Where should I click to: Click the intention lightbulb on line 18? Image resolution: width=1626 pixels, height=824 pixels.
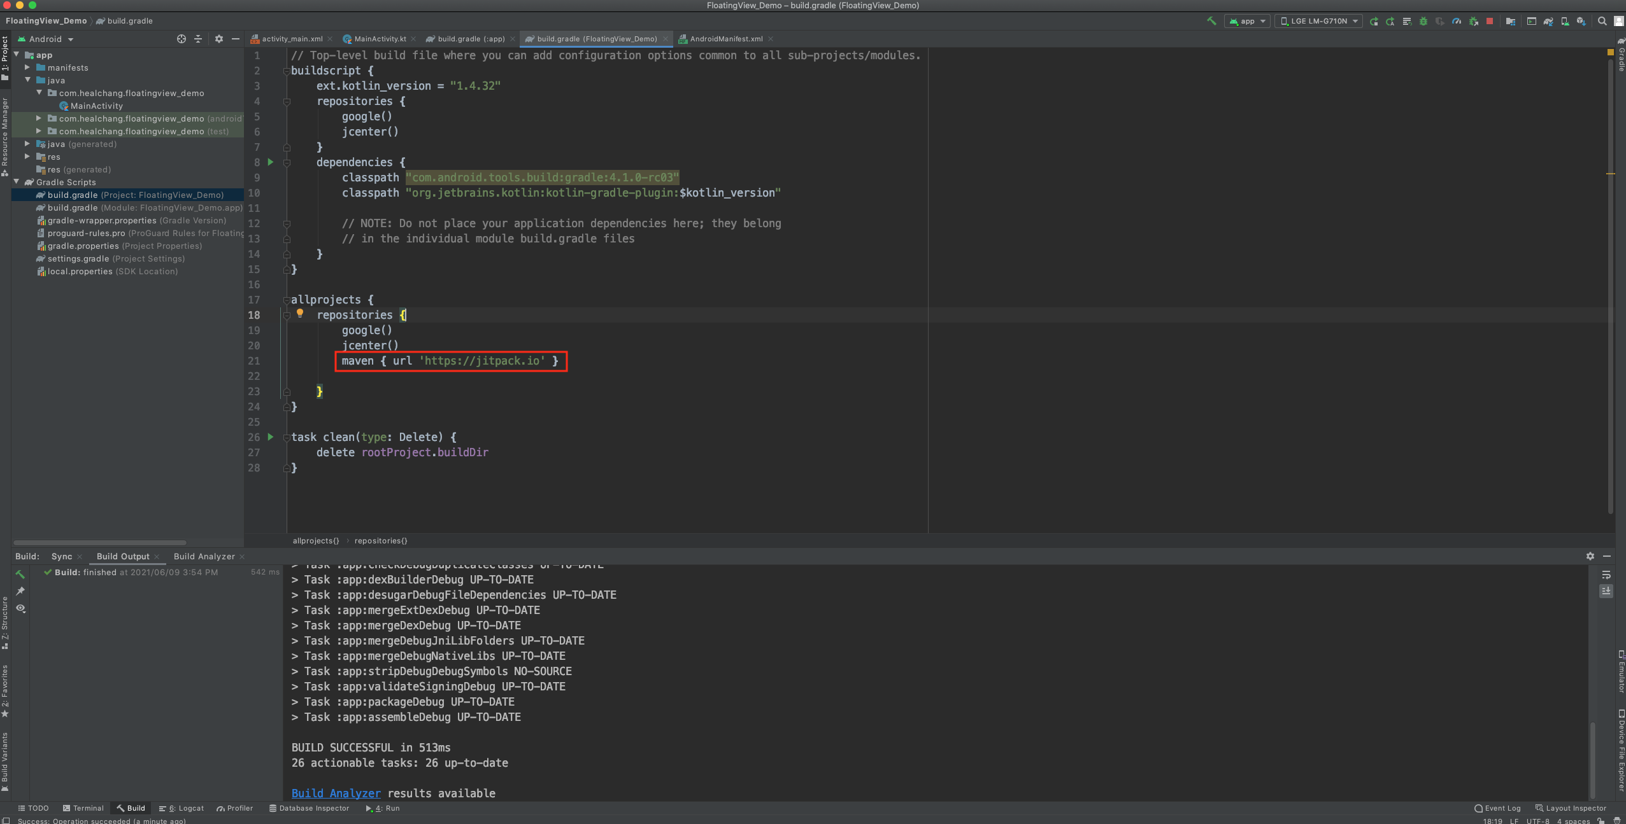300,313
